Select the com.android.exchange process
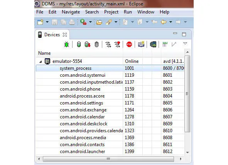 [x=110, y=110]
